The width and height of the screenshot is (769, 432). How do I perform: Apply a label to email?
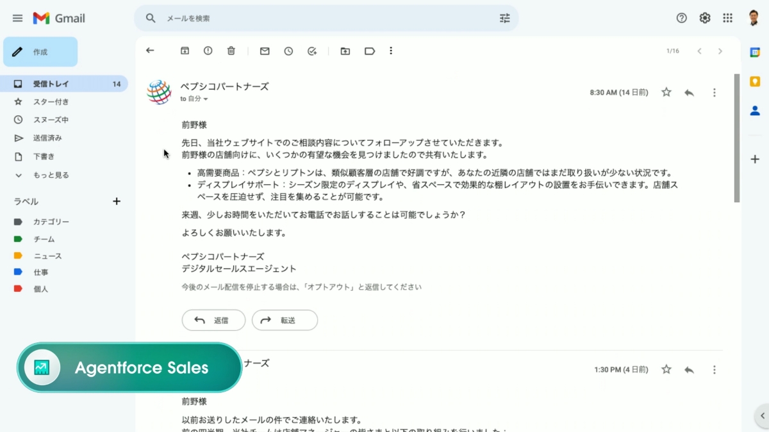point(370,51)
